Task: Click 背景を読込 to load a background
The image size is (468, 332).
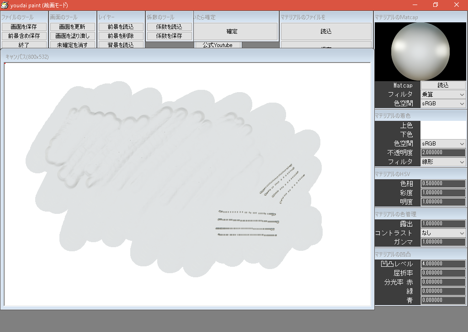Action: (x=120, y=45)
